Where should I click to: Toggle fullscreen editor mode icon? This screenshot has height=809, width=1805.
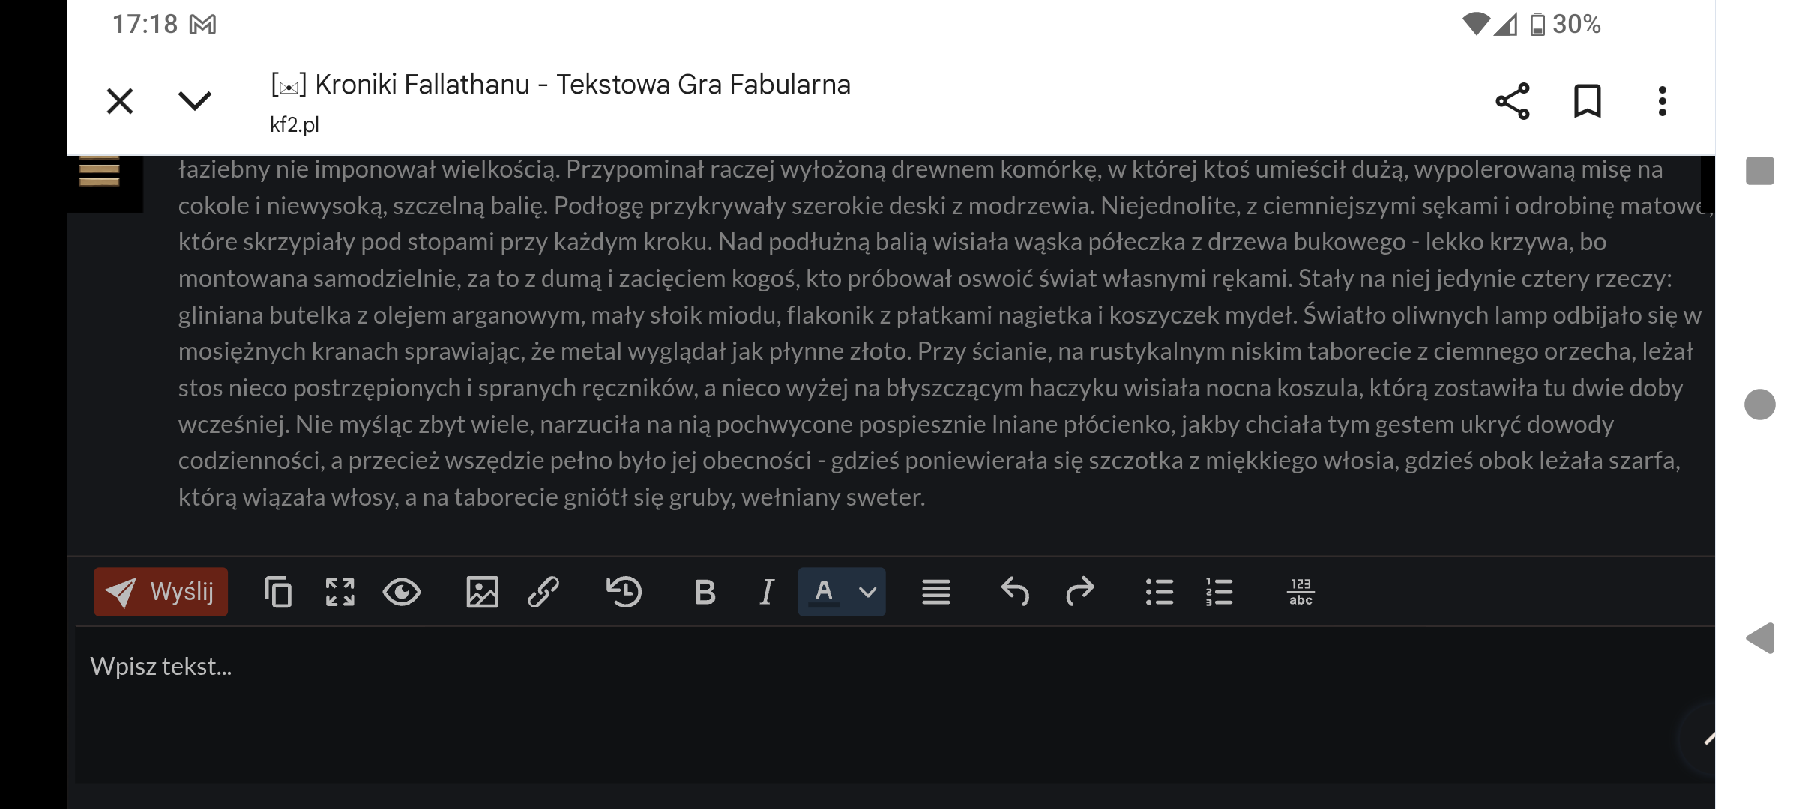[340, 592]
